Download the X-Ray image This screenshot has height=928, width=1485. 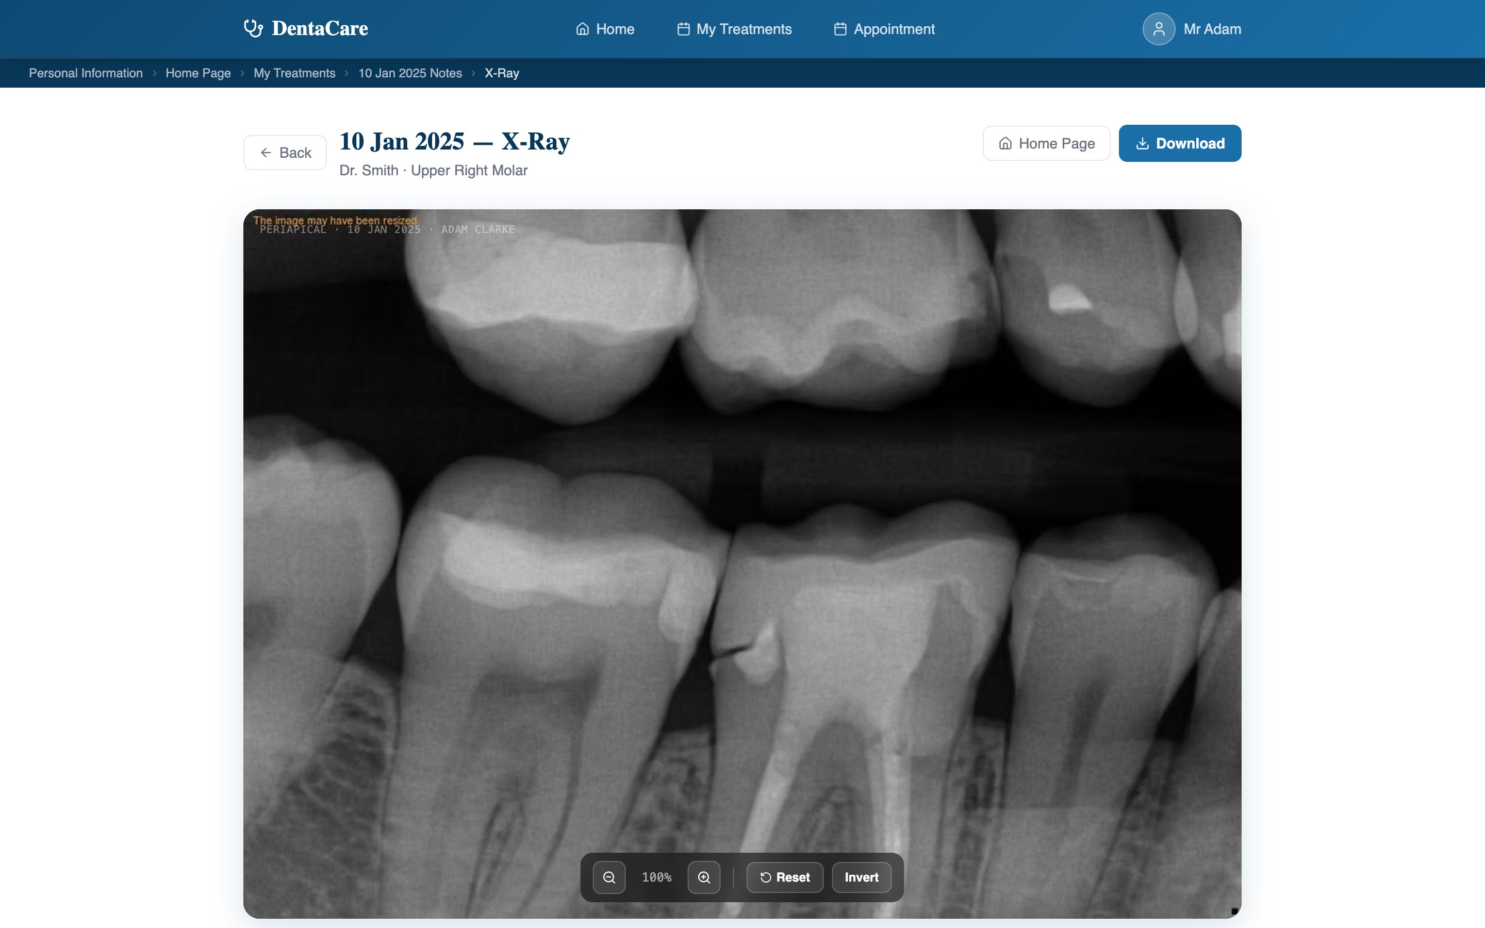[x=1179, y=144]
